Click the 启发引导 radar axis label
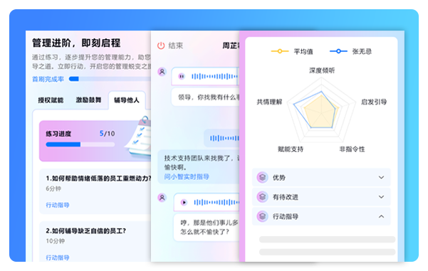Image resolution: width=428 pixels, height=271 pixels. coord(374,102)
